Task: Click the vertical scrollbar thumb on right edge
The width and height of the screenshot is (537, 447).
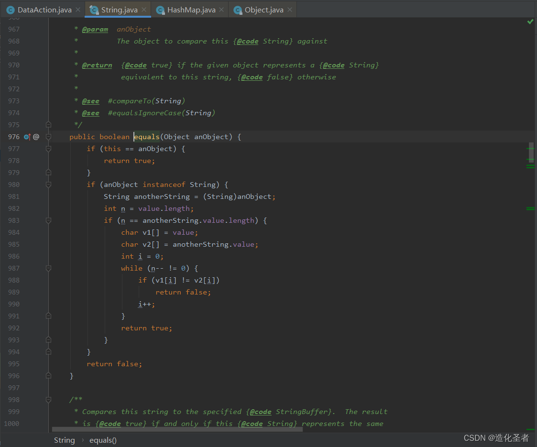Action: pos(531,153)
